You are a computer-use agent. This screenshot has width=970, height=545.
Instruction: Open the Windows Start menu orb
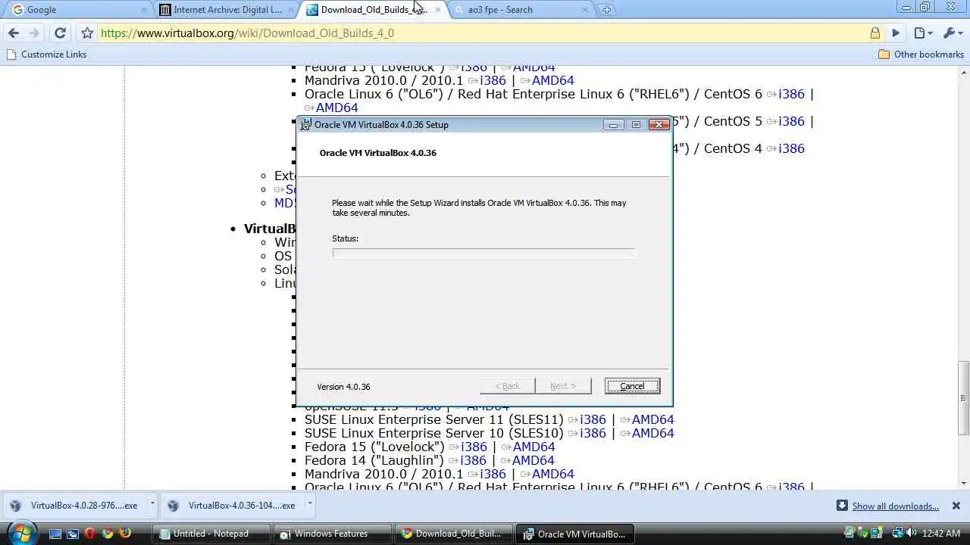[x=20, y=533]
